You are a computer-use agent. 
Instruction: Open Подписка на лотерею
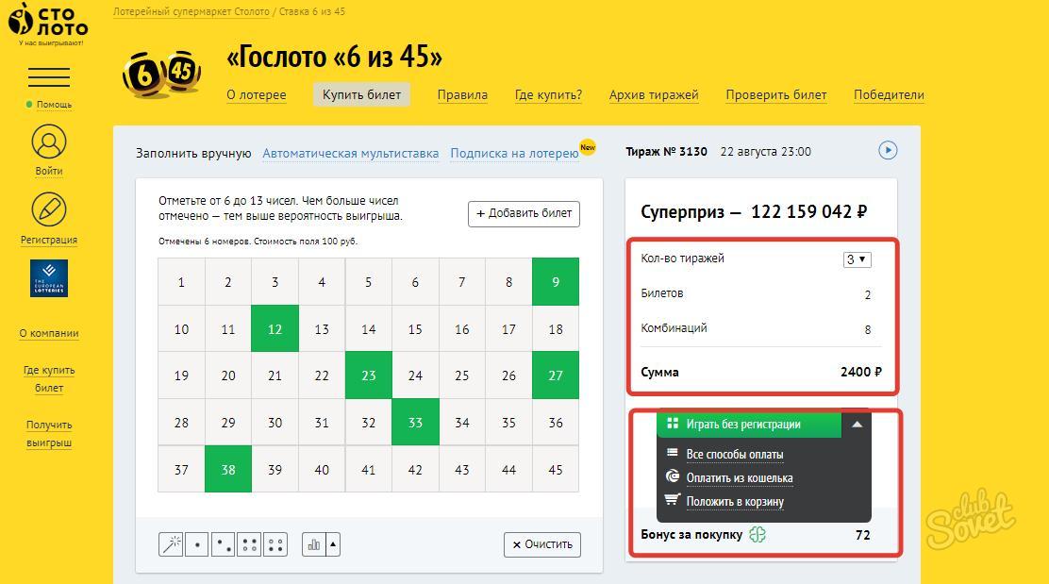pos(514,153)
